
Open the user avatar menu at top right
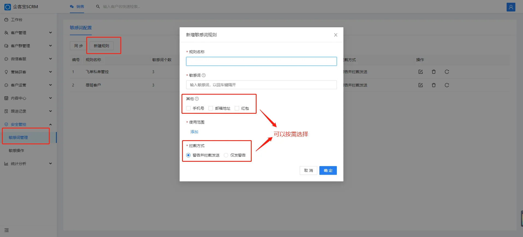pyautogui.click(x=511, y=7)
